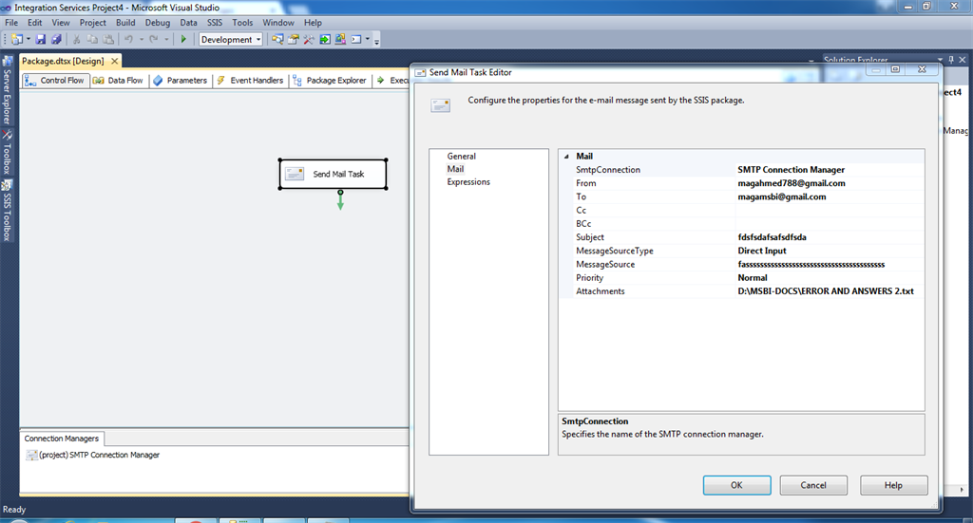Image resolution: width=973 pixels, height=523 pixels.
Task: Open the Debug menu
Action: coord(158,23)
